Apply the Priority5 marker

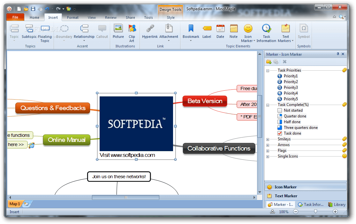[x=288, y=99]
